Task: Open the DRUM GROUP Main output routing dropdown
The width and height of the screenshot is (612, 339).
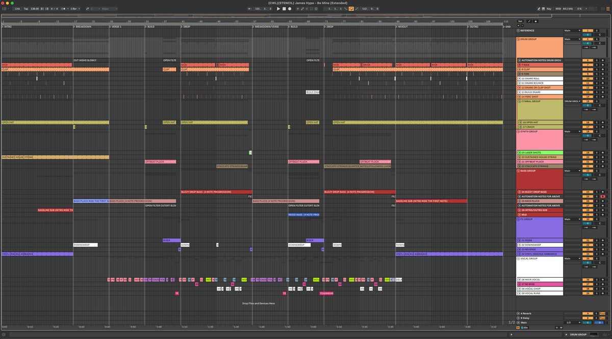Action: coord(573,39)
